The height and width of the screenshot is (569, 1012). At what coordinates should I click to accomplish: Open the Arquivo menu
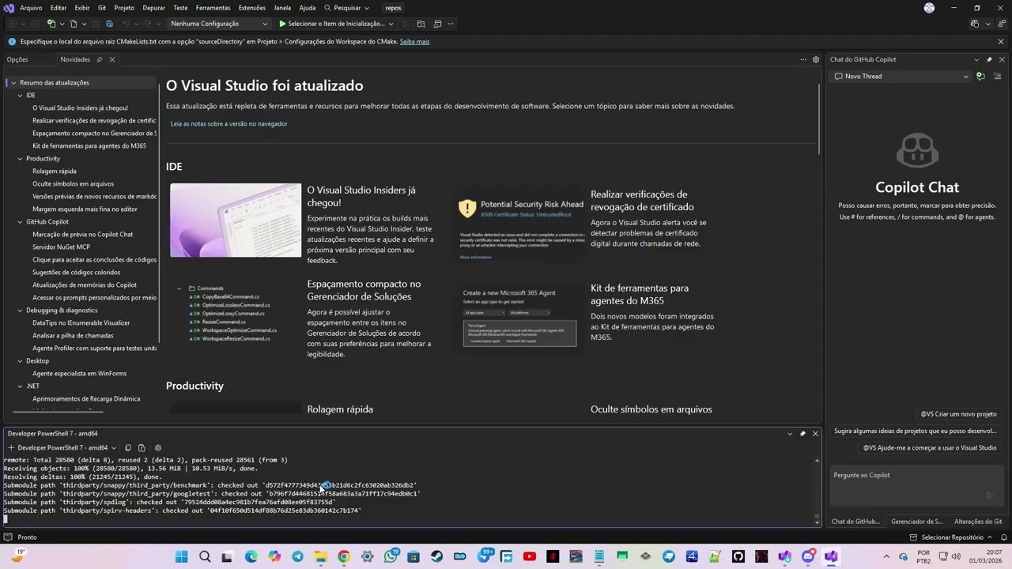(x=31, y=8)
